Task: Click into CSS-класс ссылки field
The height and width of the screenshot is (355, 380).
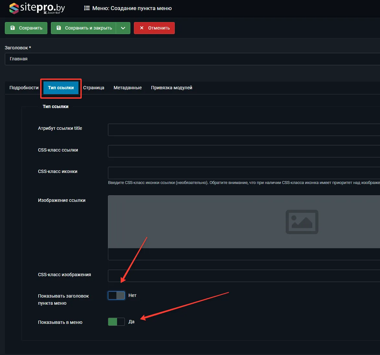Action: click(x=243, y=151)
